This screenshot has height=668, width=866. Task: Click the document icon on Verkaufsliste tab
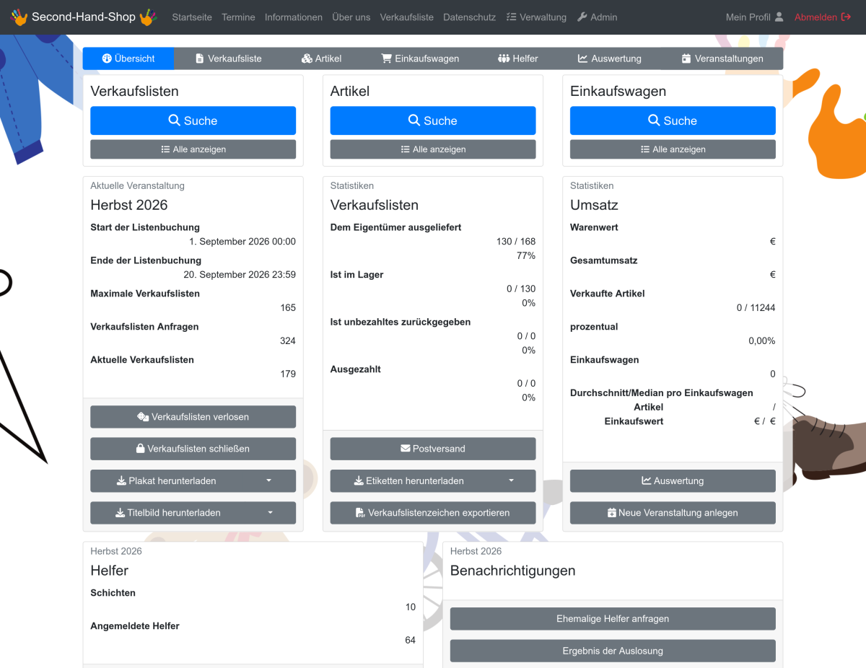pyautogui.click(x=200, y=58)
